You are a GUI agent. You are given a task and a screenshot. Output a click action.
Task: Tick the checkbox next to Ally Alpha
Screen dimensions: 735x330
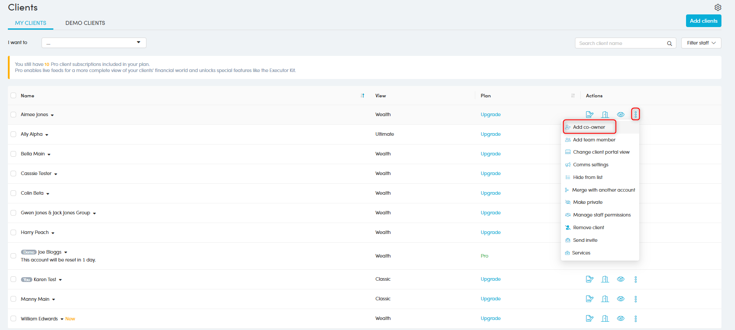click(14, 134)
